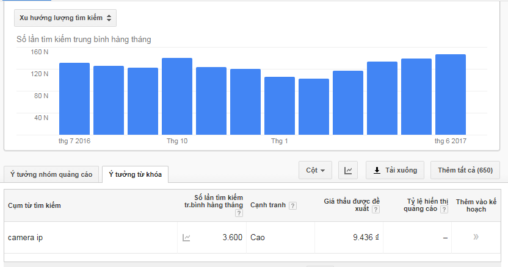This screenshot has width=508, height=267.
Task: Sort by 'Cạnh tranh' column header
Action: pyautogui.click(x=267, y=205)
